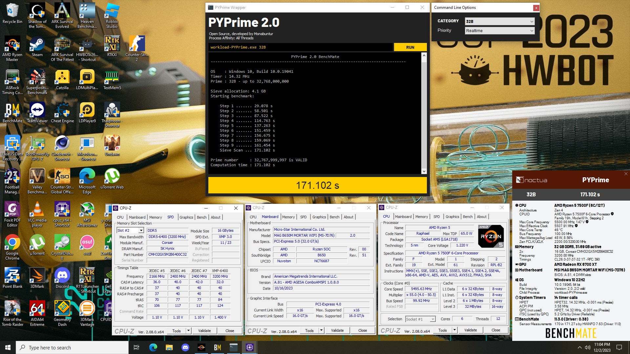630x354 pixels.
Task: Open TeamViewer desktop icon
Action: pos(37,113)
